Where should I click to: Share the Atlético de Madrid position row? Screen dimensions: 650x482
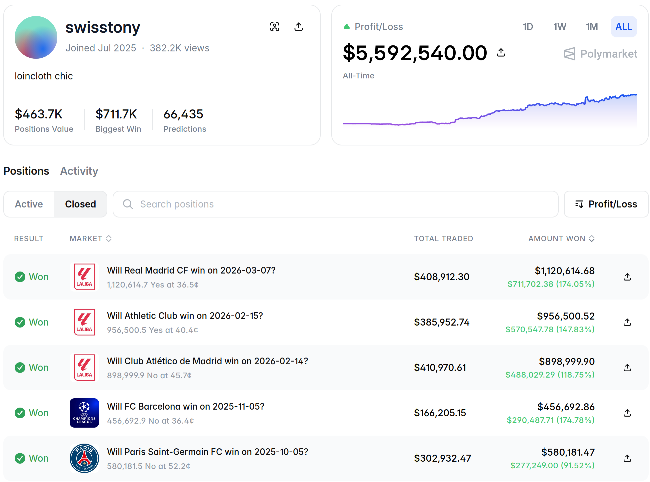point(627,368)
